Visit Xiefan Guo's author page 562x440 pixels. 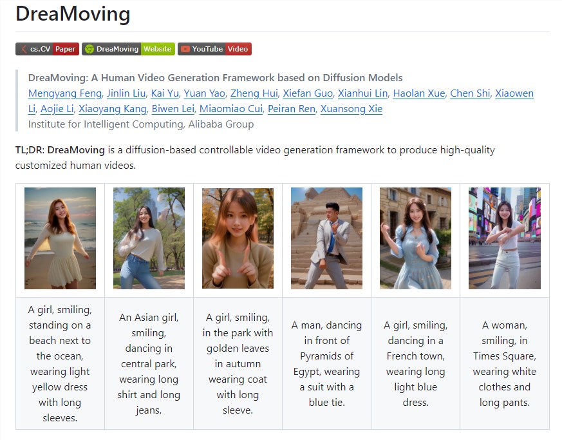308,93
